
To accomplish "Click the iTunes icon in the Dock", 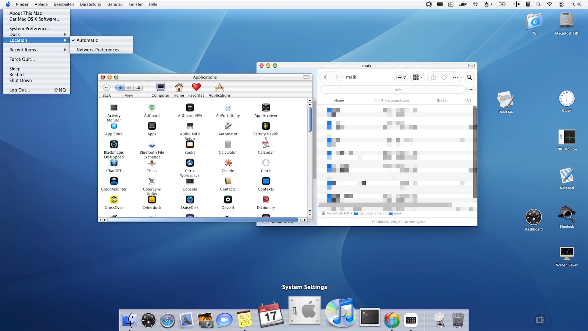I will pos(340,313).
